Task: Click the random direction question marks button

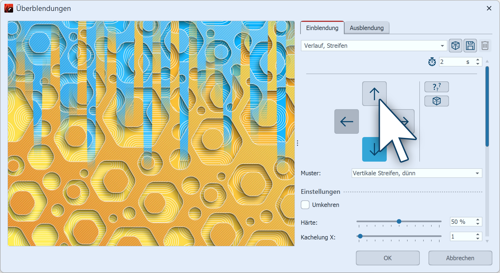Action: [436, 87]
